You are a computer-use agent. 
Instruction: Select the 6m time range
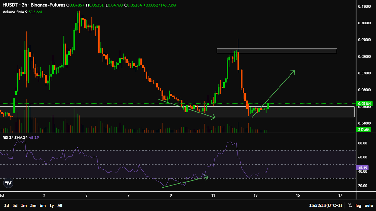[x=43, y=205]
